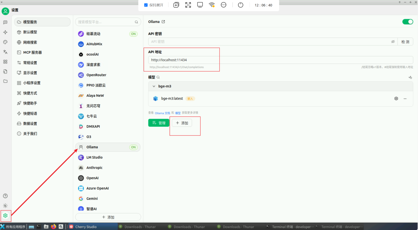The height and width of the screenshot is (230, 418).
Task: Open the knowledge base sidebar icon
Action: pyautogui.click(x=5, y=71)
